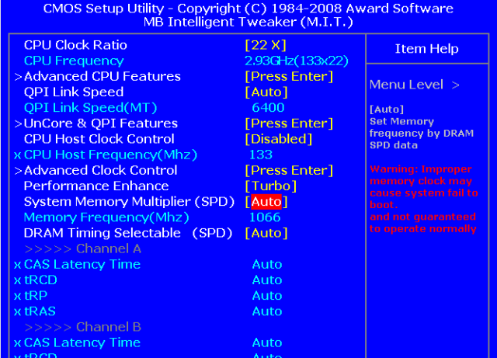The image size is (497, 358).
Task: Open the Advanced CPU Features submenu
Action: 103,76
